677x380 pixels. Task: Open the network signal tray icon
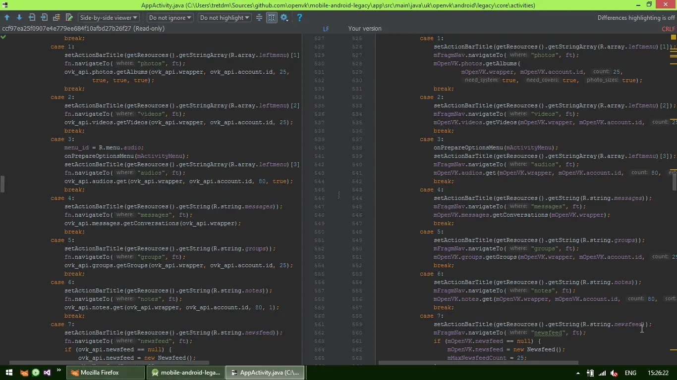coord(602,373)
